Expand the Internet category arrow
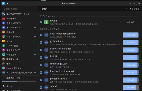The image size is (142, 91). [35, 27]
